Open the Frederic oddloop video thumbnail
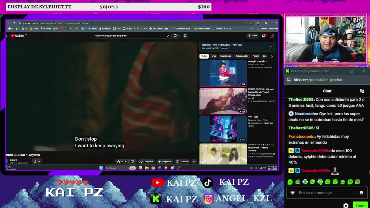Viewport: 370px width, 208px height. tap(223, 154)
